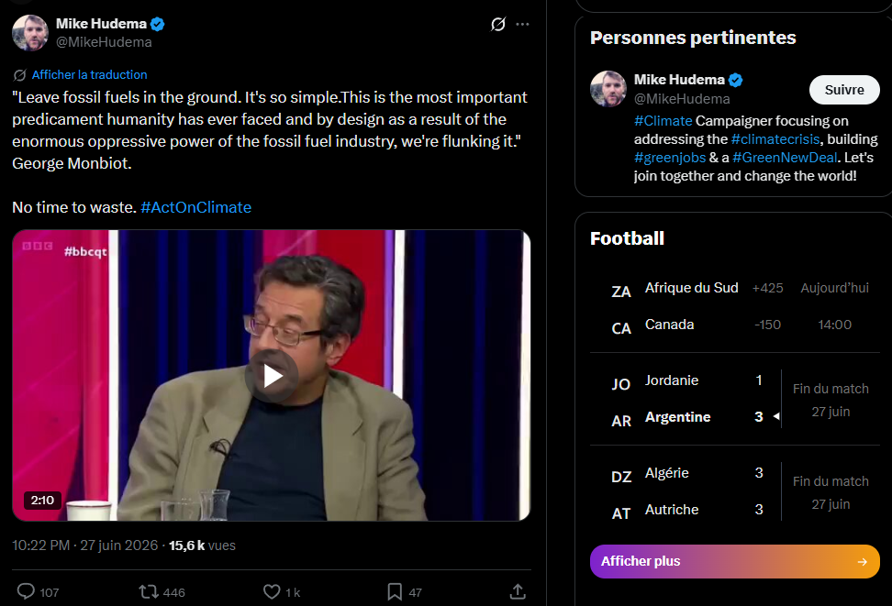Open the Jordanie vs Argentine match result

click(x=734, y=399)
